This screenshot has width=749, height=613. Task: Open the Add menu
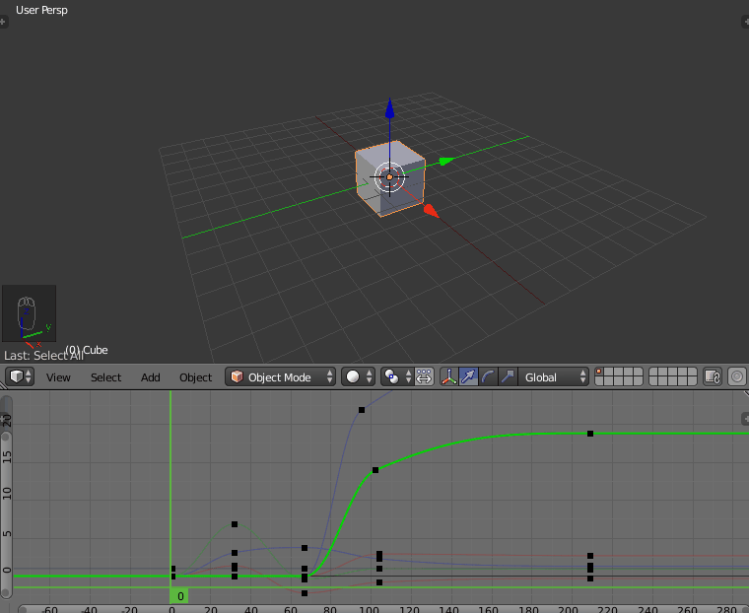(150, 377)
